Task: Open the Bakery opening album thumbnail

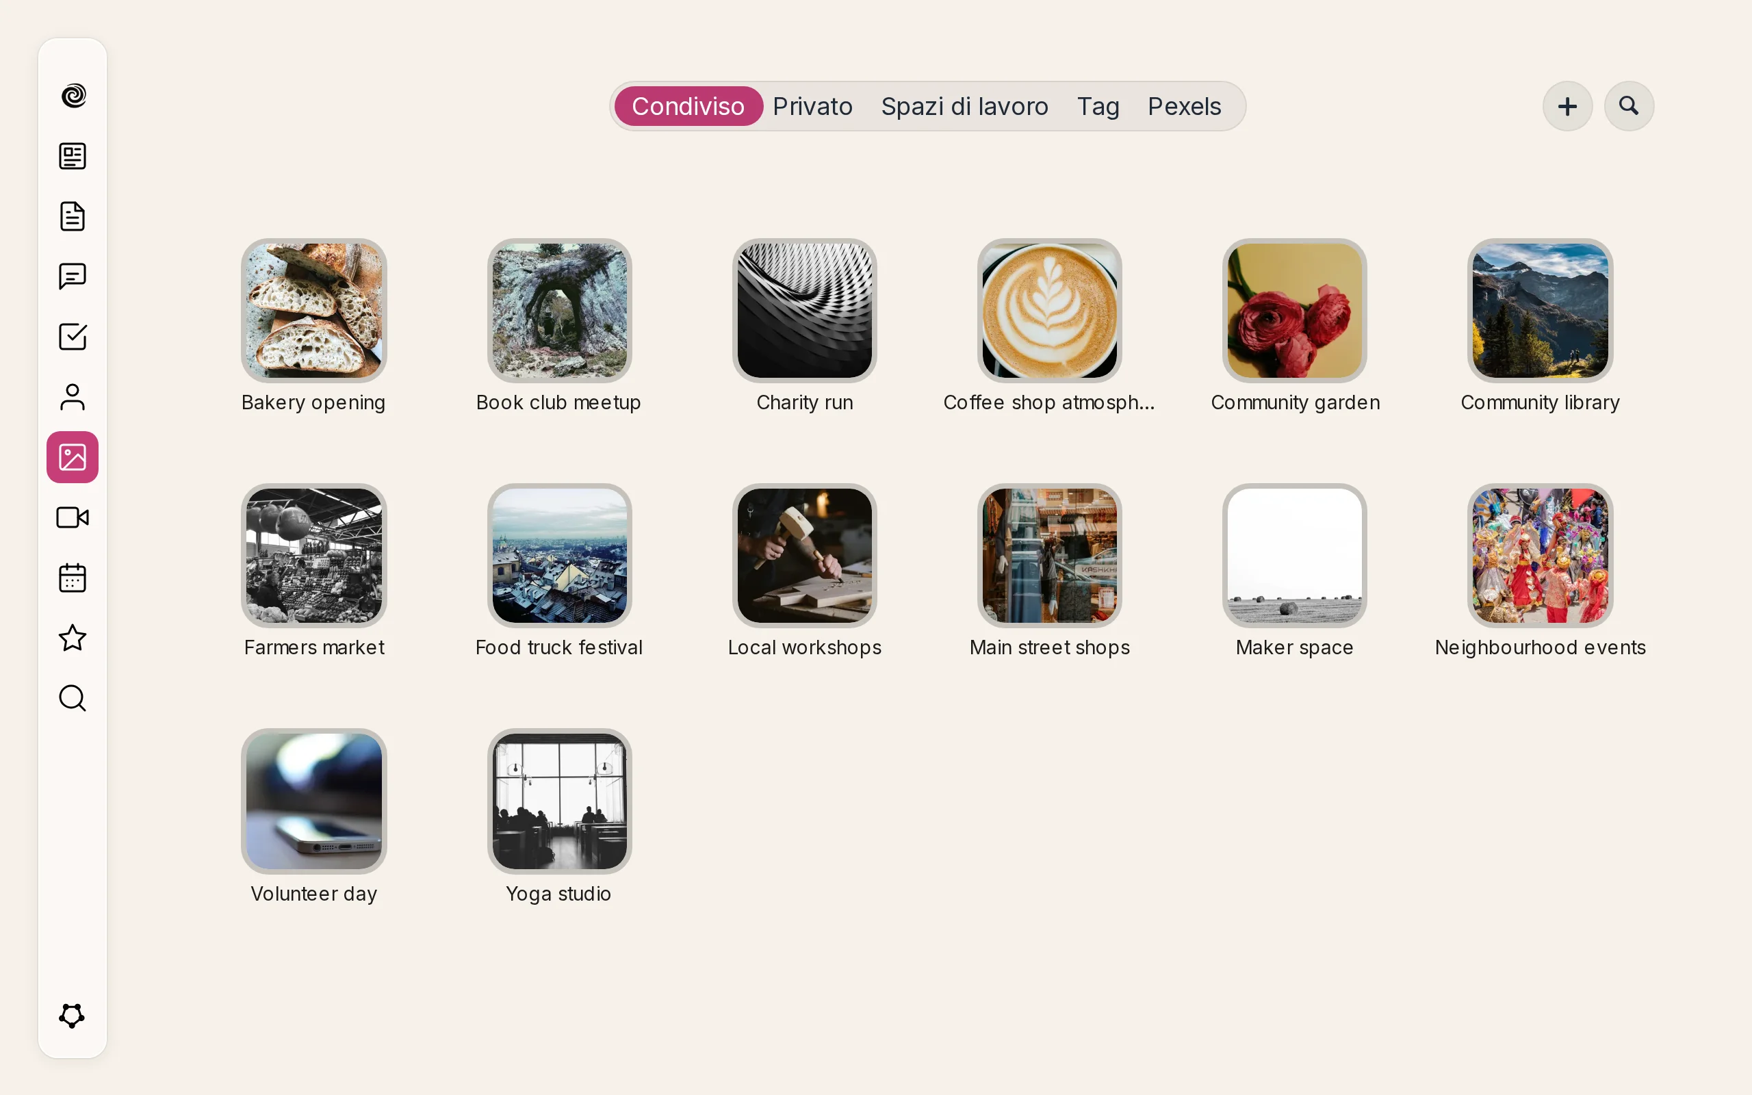Action: [314, 311]
